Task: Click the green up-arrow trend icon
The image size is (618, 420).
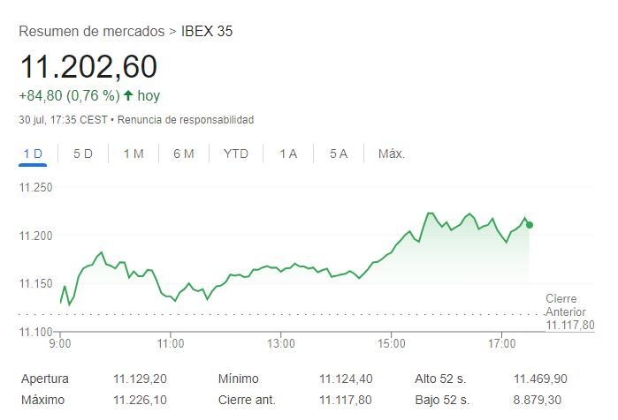Action: pyautogui.click(x=128, y=95)
